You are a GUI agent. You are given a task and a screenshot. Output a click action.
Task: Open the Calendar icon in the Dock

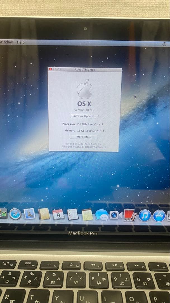(x=58, y=215)
